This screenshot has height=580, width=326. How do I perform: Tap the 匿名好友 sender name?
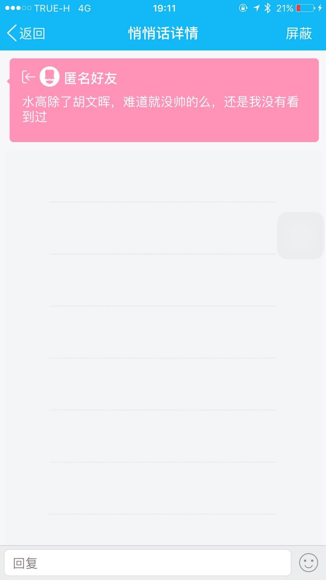91,78
